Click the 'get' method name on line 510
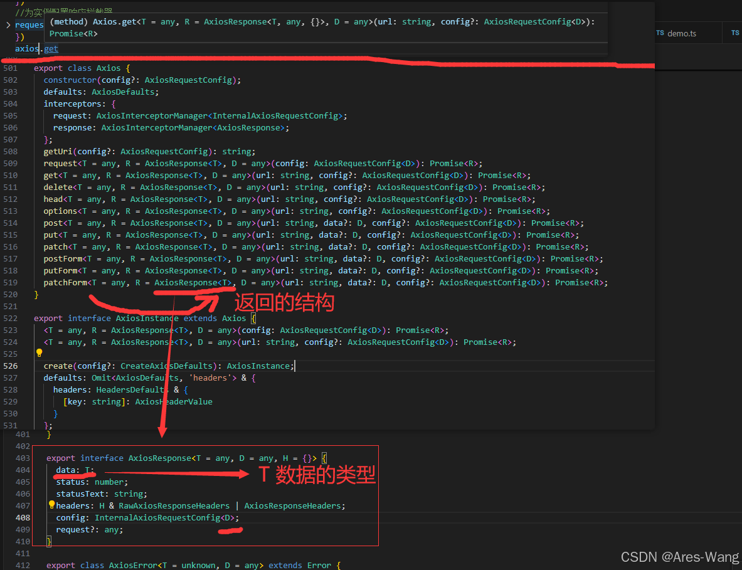This screenshot has height=570, width=742. coord(51,176)
